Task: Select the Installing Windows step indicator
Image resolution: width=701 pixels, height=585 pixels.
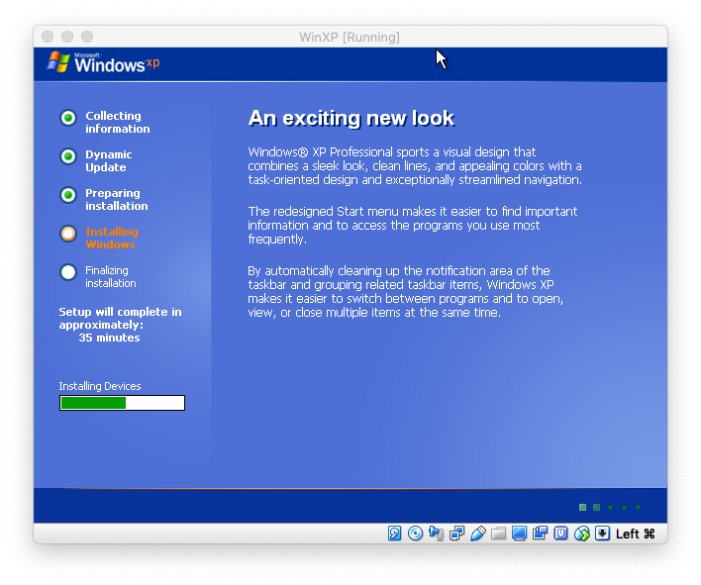Action: click(x=68, y=234)
